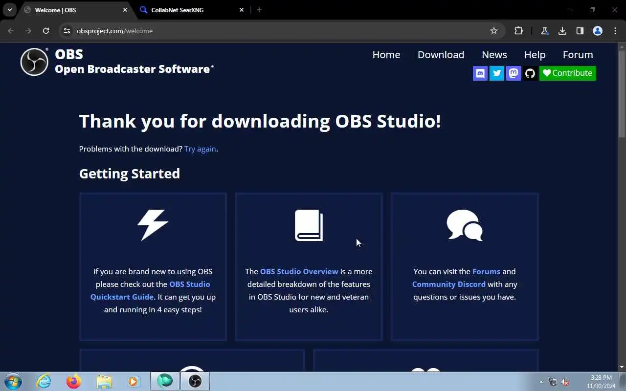
Task: Click the volume icon in the system tray
Action: 565,382
